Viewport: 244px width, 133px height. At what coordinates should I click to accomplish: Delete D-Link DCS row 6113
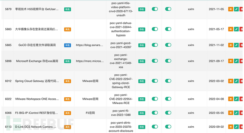241,127
